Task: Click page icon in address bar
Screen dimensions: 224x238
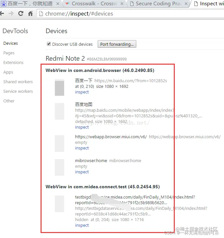Action: 41,14
